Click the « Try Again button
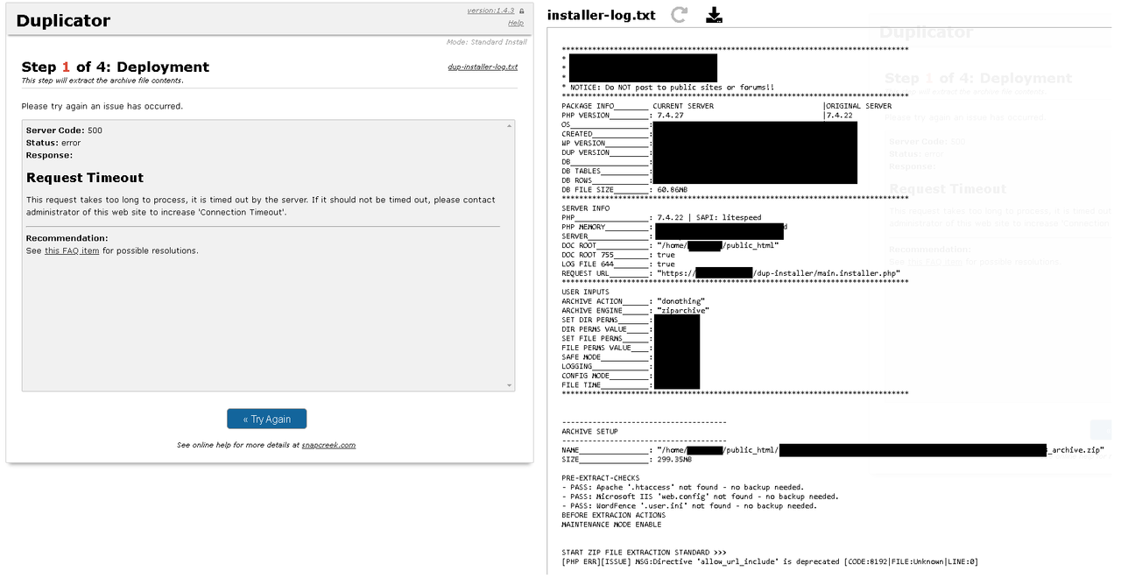This screenshot has height=585, width=1121. (267, 419)
